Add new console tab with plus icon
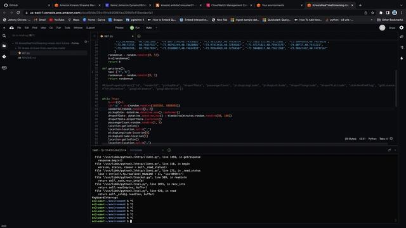 (169, 150)
